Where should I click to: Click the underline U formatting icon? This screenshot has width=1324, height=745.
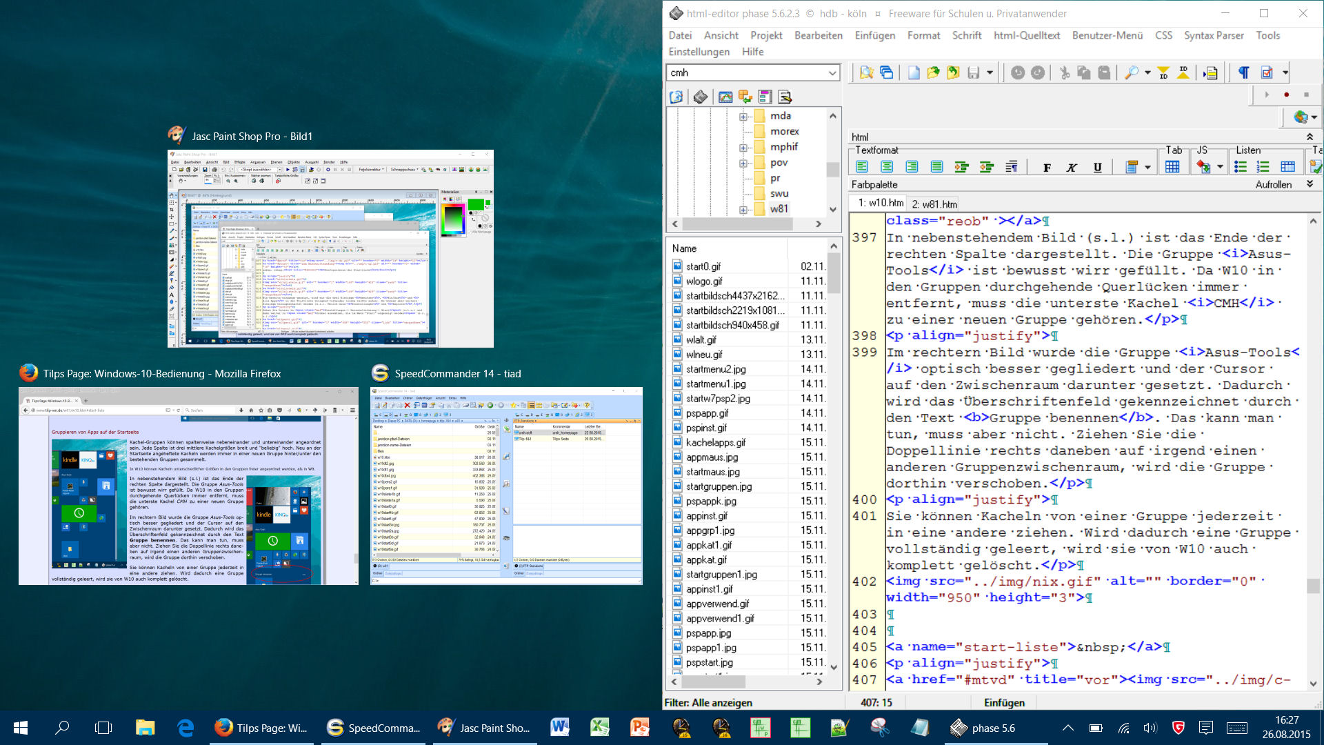point(1097,167)
